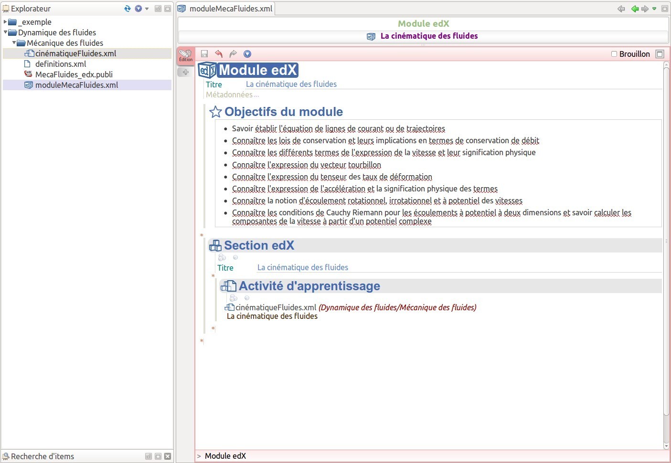Image resolution: width=671 pixels, height=463 pixels.
Task: Enable the Brouillon checkbox
Action: tap(614, 54)
